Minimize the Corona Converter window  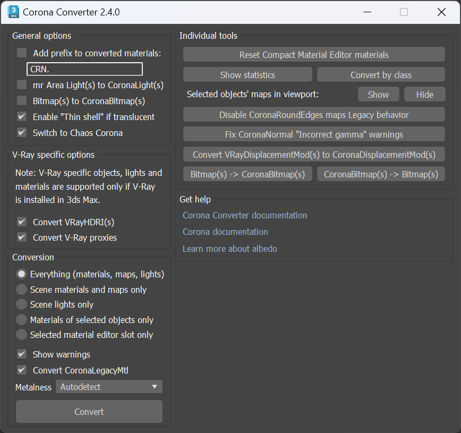point(367,12)
